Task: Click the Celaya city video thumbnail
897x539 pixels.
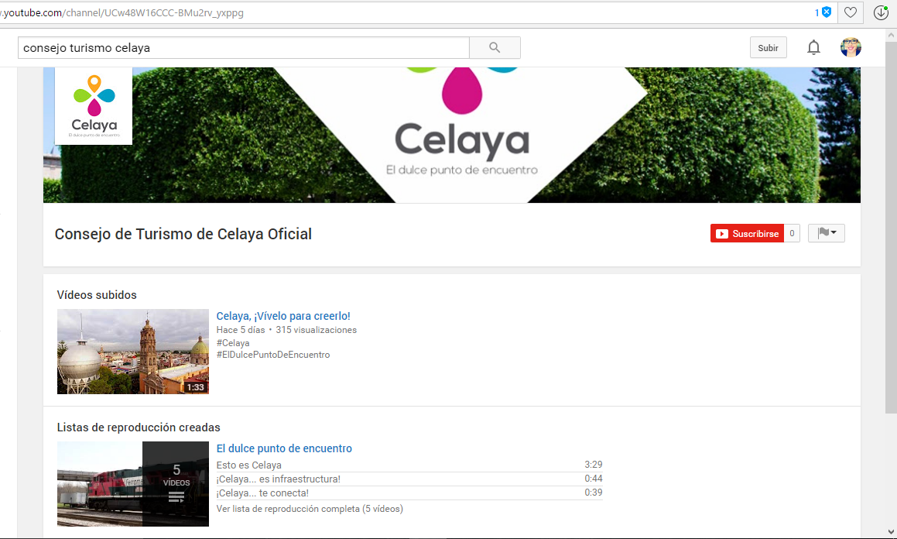Action: tap(132, 352)
